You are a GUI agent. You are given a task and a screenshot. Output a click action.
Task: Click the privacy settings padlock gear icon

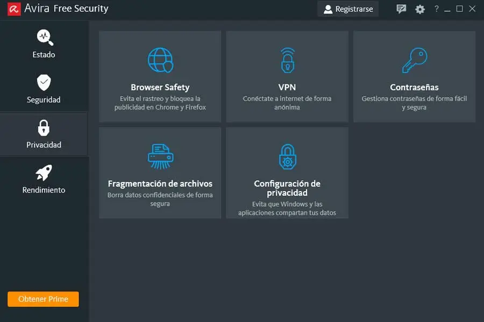pyautogui.click(x=287, y=156)
